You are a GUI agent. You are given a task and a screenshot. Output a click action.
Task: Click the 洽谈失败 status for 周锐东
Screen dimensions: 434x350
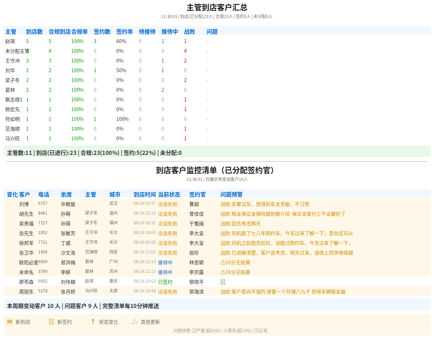[x=168, y=292]
